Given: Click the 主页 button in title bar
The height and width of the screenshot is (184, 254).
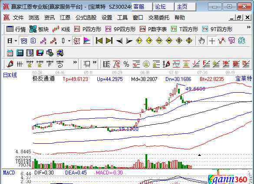Looking at the screenshot, I should (185, 6).
